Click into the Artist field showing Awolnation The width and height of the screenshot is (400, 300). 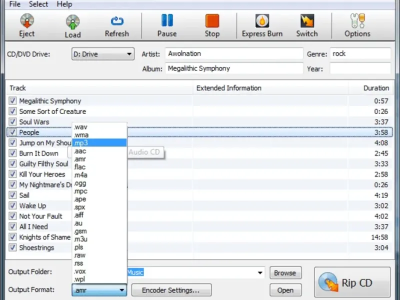coord(234,54)
